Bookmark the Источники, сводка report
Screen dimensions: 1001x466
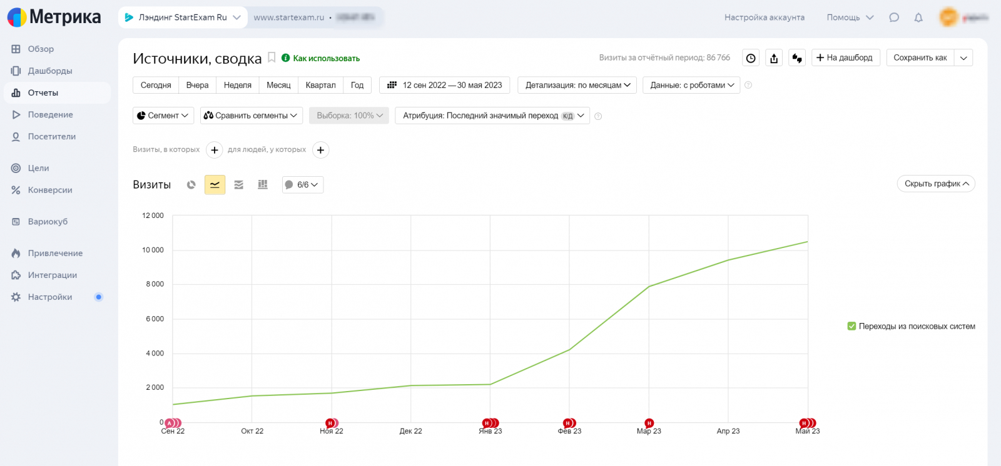tap(272, 57)
